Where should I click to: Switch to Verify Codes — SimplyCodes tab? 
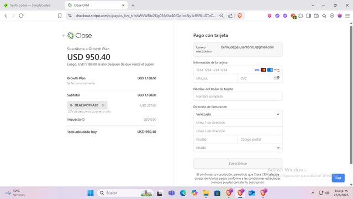pyautogui.click(x=30, y=5)
